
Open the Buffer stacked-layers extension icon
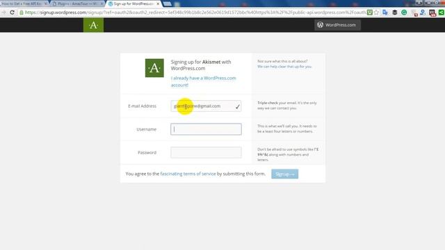(x=394, y=12)
